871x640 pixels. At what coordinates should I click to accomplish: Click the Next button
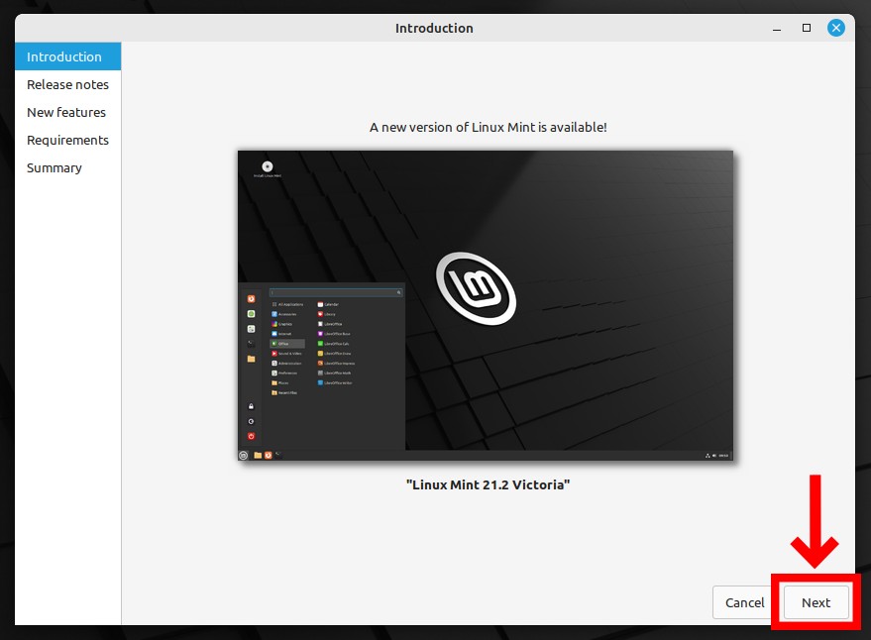[x=816, y=602]
